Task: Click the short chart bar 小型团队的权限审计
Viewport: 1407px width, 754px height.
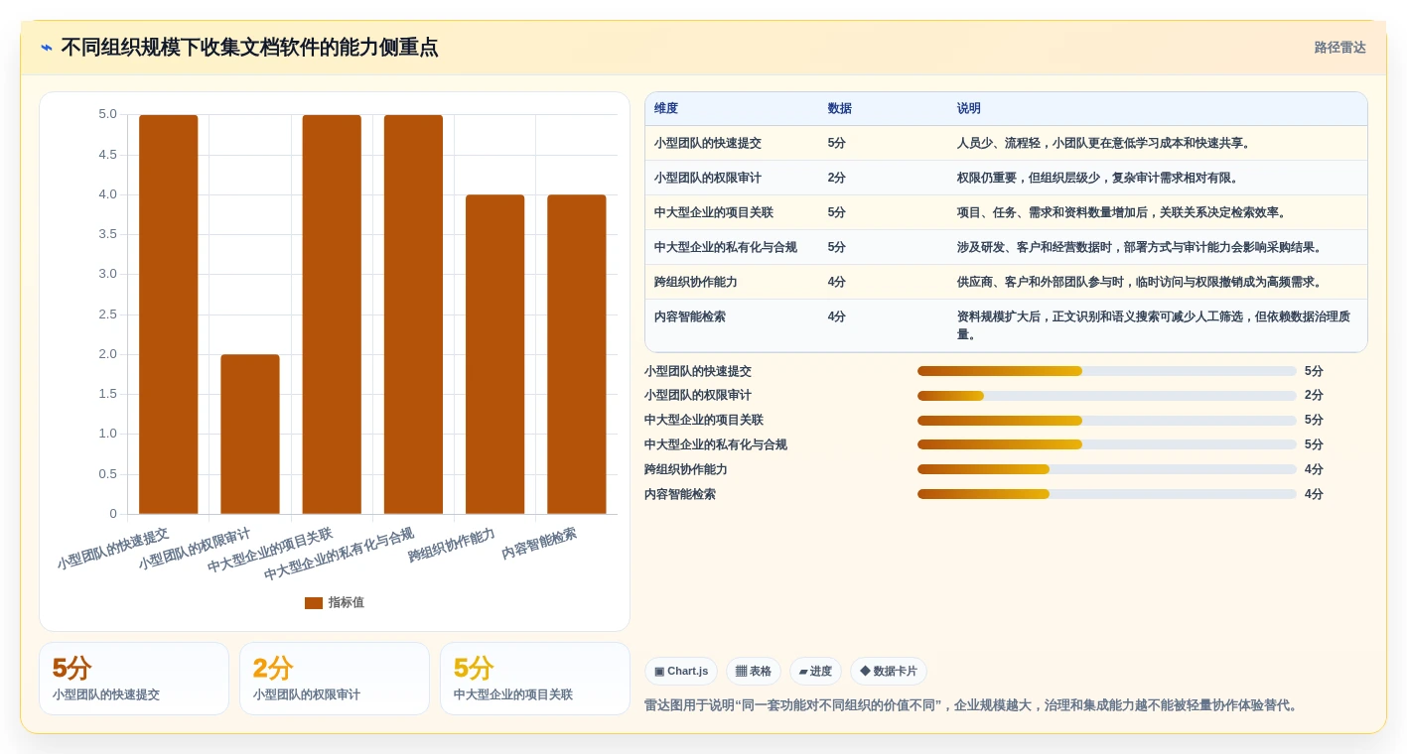Action: pos(250,434)
